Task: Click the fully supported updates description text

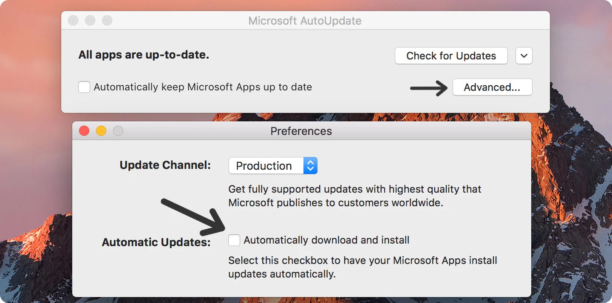Action: pos(355,196)
